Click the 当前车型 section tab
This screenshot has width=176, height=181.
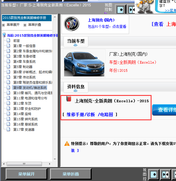(x=76, y=42)
